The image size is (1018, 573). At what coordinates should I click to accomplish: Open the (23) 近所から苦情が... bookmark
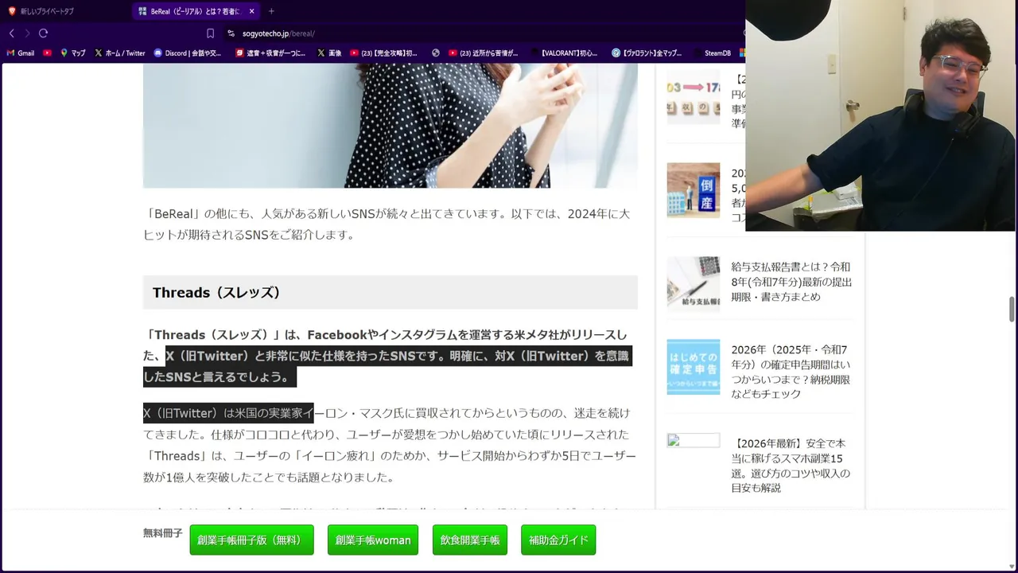[483, 53]
